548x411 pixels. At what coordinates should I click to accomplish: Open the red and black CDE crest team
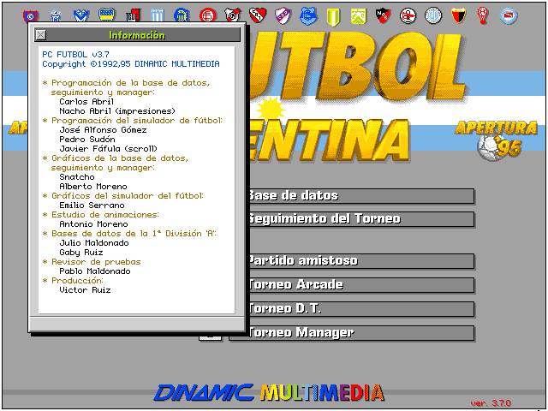[134, 15]
